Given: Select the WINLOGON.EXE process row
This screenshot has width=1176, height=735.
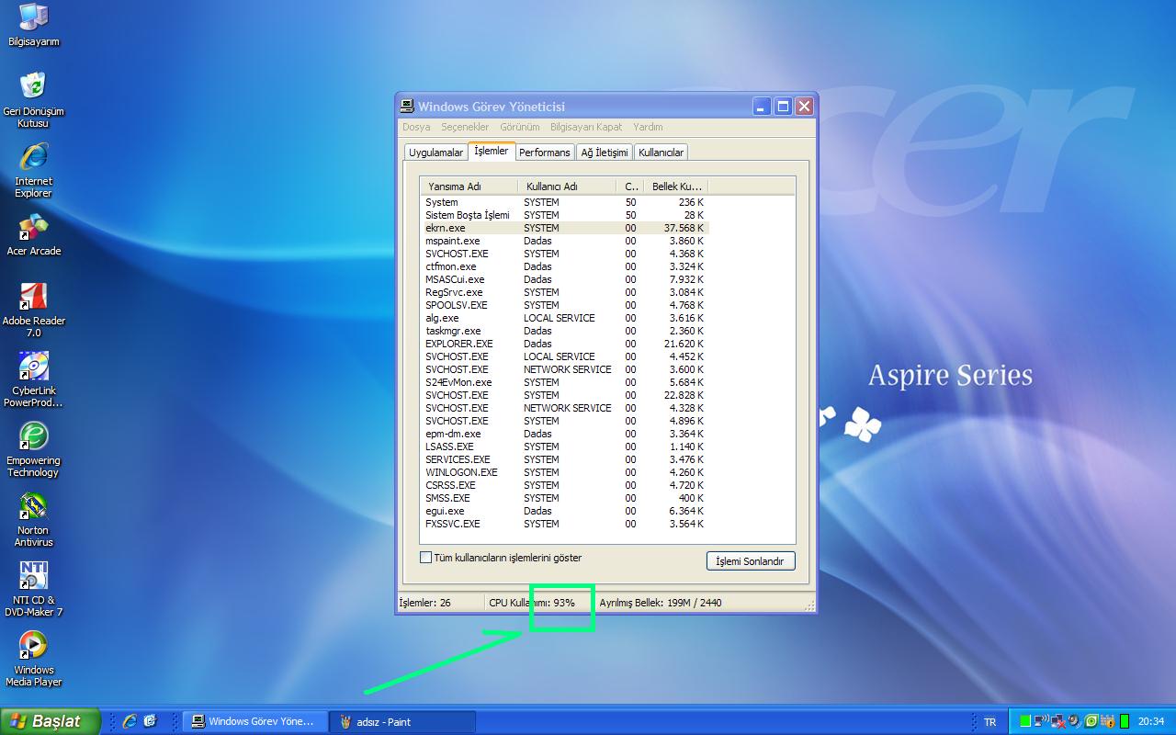Looking at the screenshot, I should coord(565,472).
